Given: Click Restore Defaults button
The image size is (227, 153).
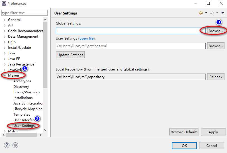Looking at the screenshot, I should [x=184, y=132].
